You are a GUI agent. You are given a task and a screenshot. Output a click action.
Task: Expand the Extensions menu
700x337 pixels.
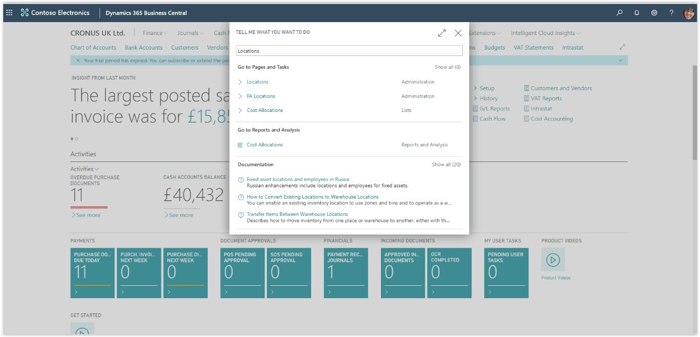tap(485, 33)
